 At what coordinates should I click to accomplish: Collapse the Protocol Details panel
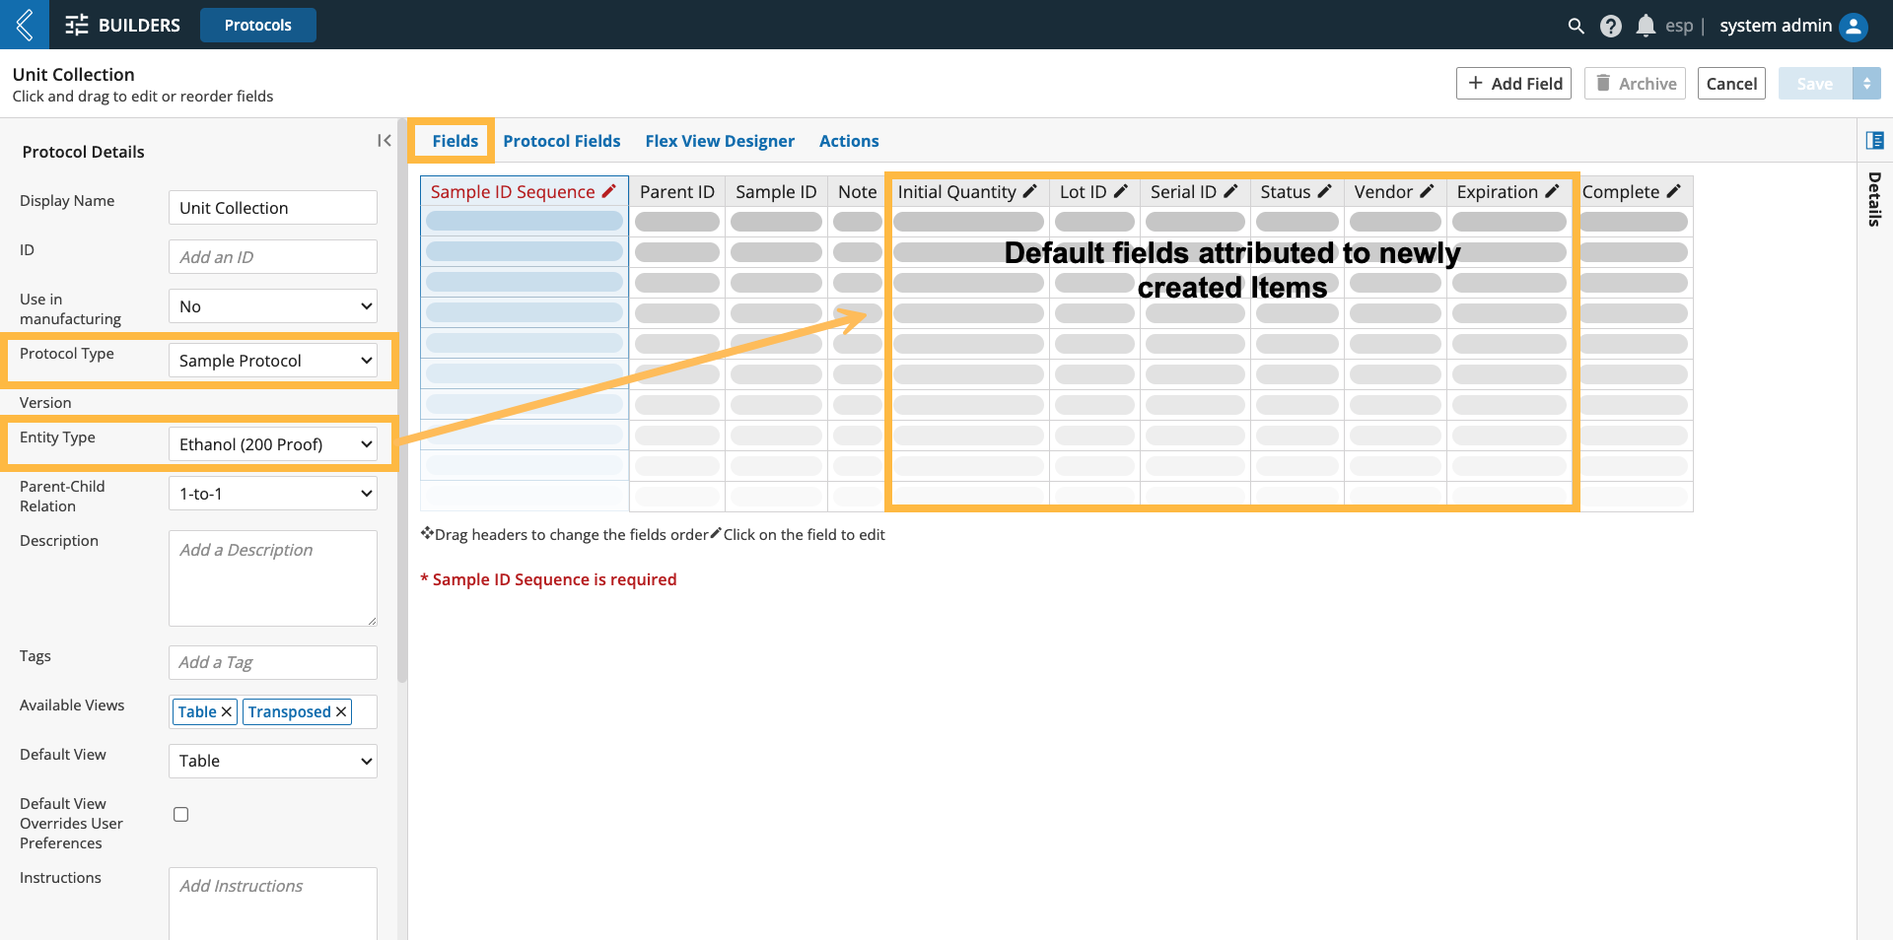[384, 141]
